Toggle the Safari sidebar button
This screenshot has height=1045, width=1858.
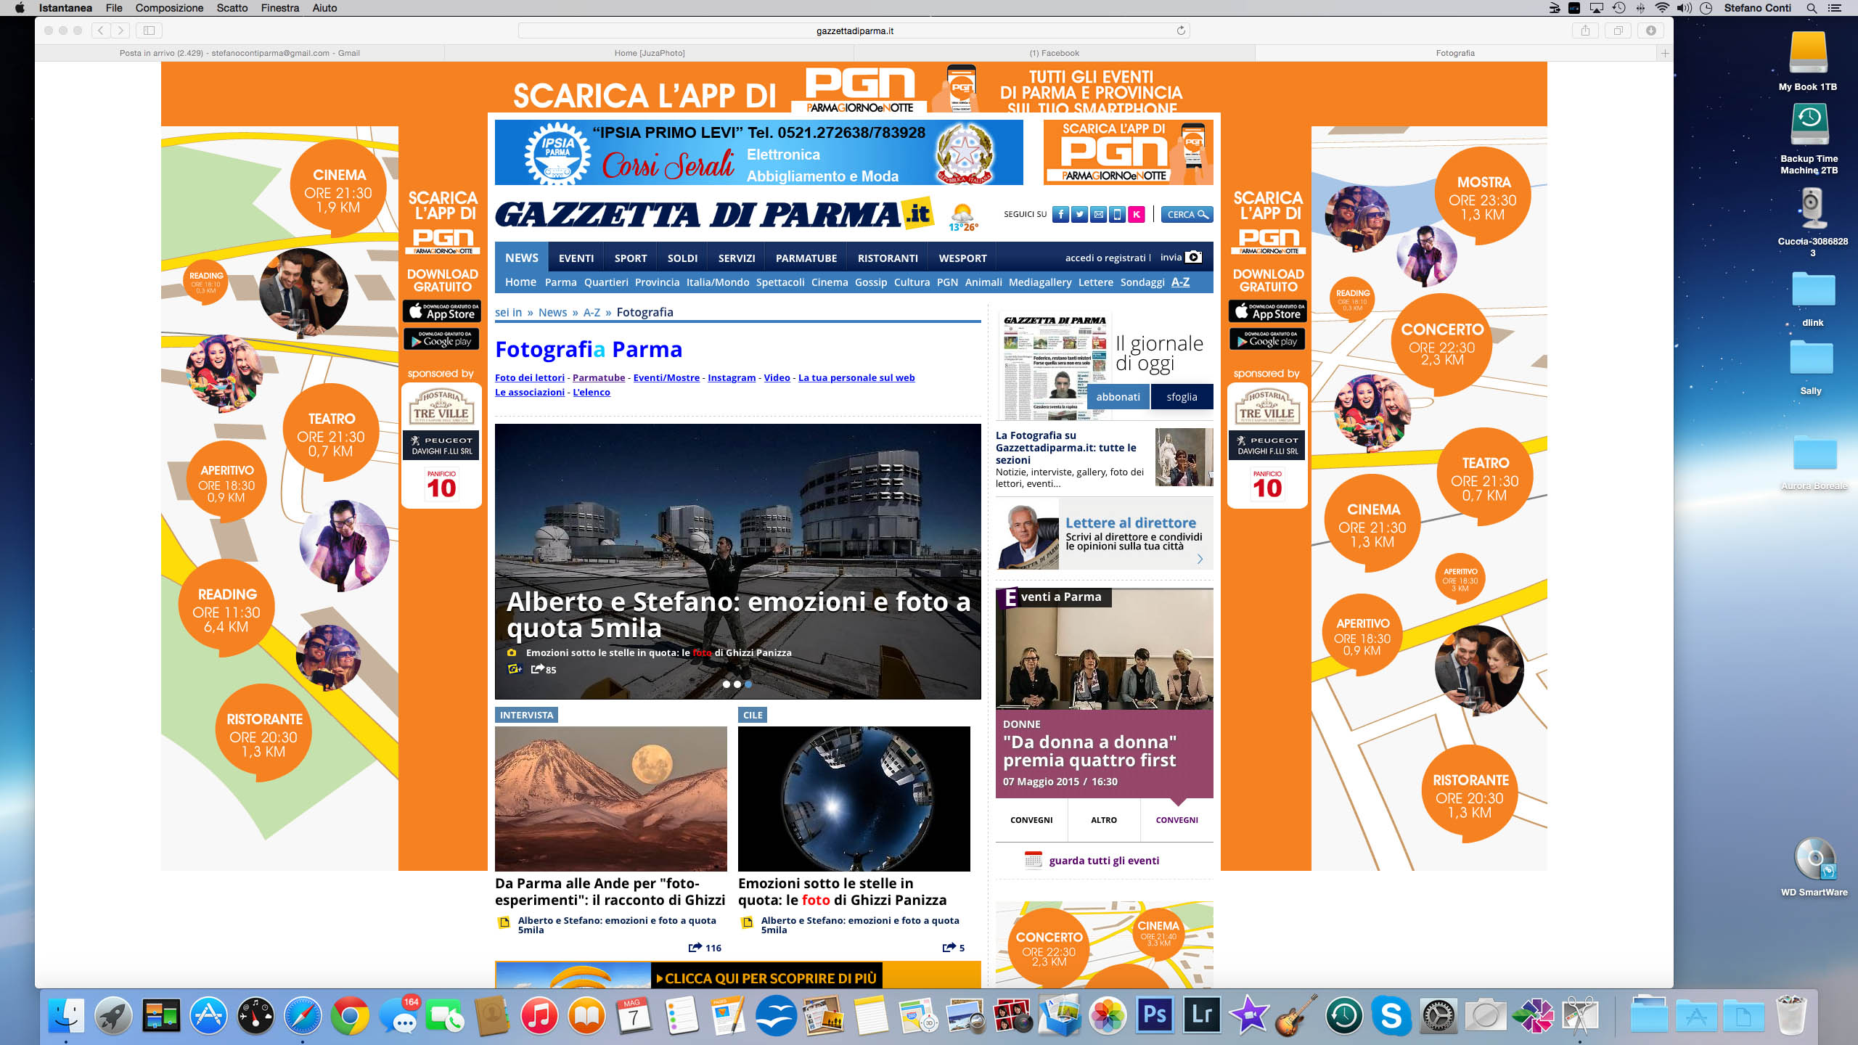[149, 30]
